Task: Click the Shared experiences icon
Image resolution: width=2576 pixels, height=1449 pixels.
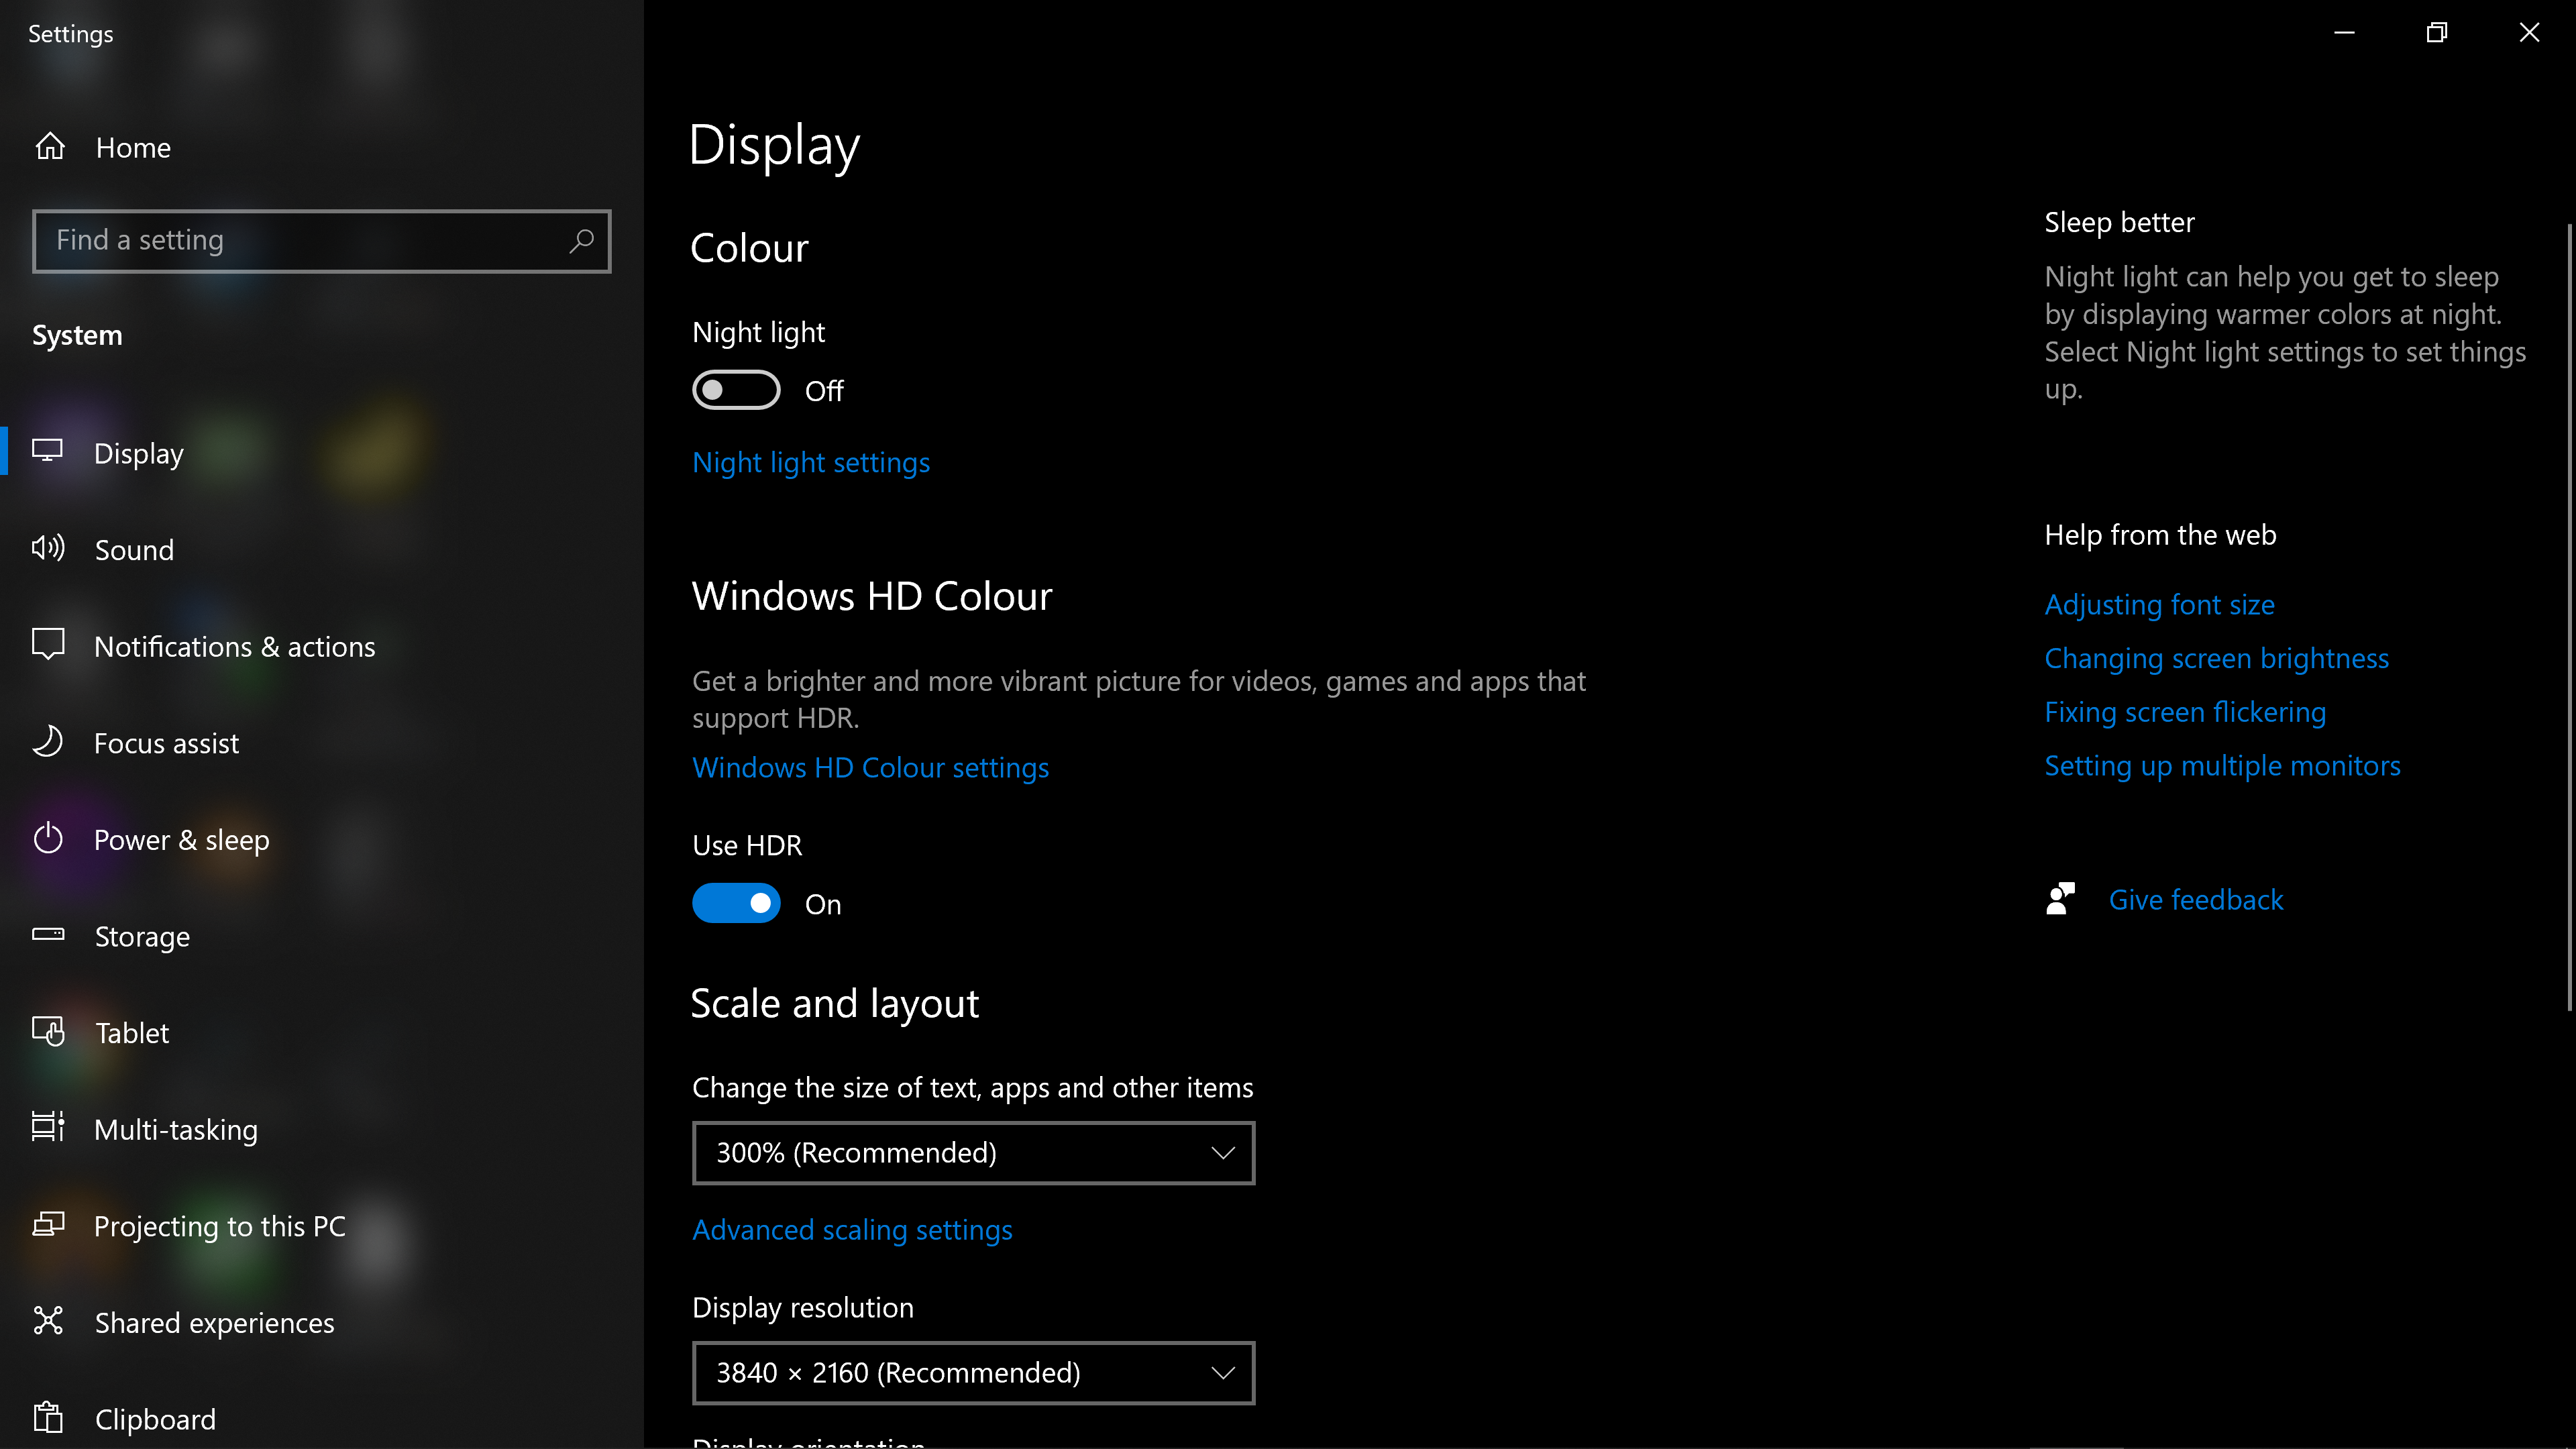Action: tap(48, 1321)
